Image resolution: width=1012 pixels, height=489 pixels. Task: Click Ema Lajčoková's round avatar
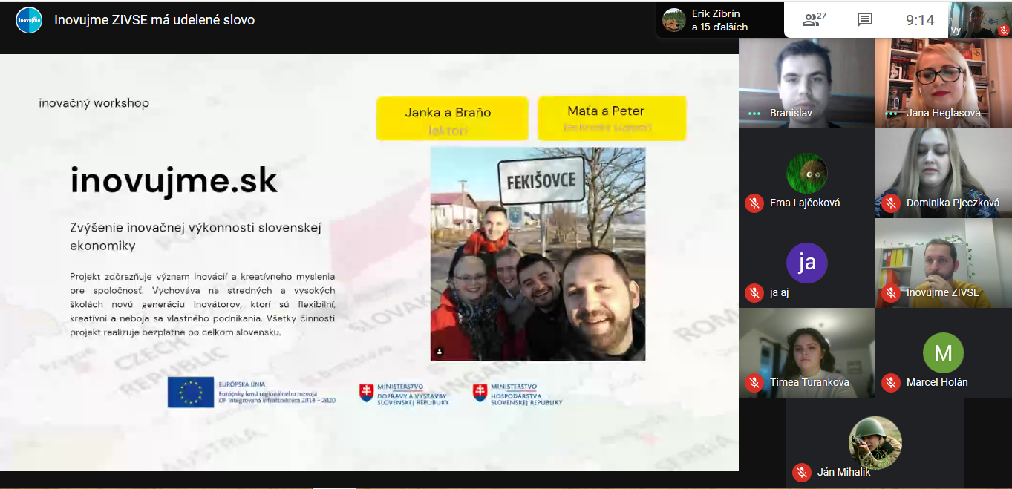[x=806, y=174]
